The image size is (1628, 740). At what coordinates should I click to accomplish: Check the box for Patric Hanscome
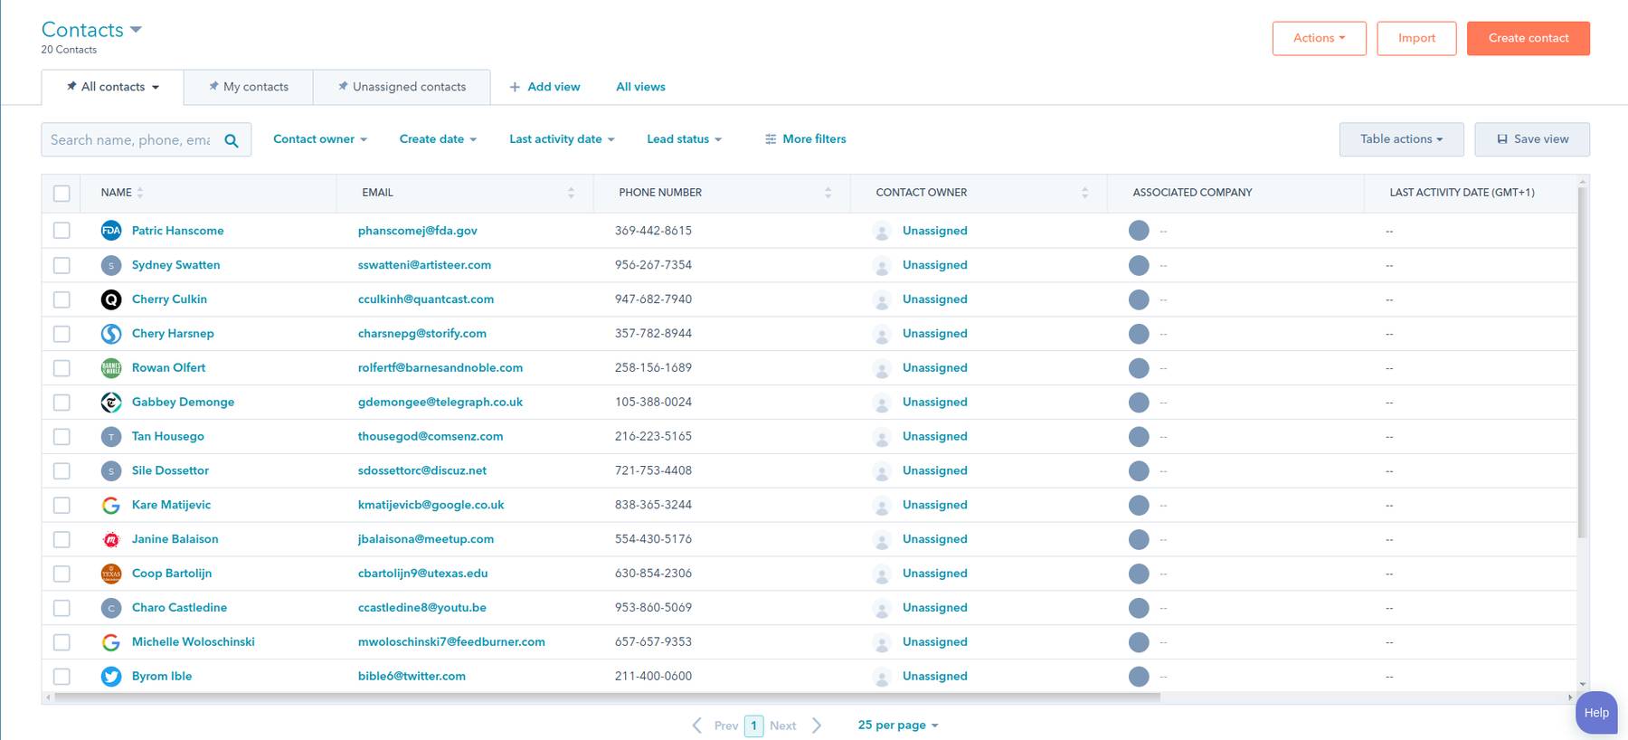click(62, 231)
